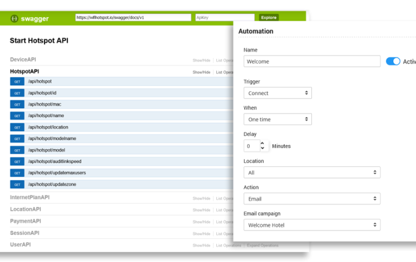Open the /api/hotspot/name endpoint path
This screenshot has width=416, height=262.
[46, 116]
